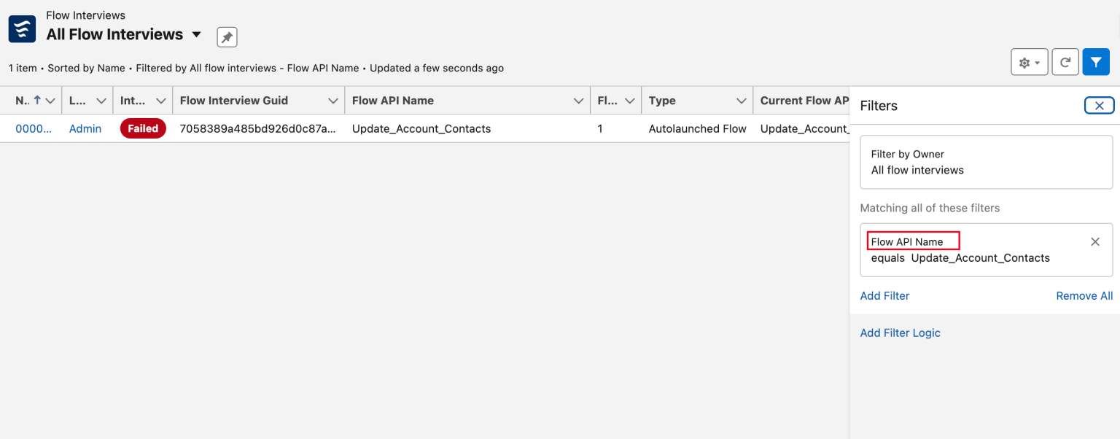Open the 0000... interview record link

34,129
